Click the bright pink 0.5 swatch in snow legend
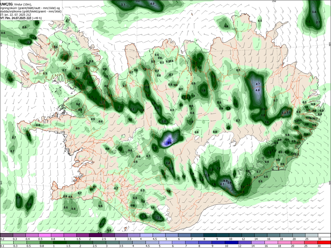 [x=44, y=235]
